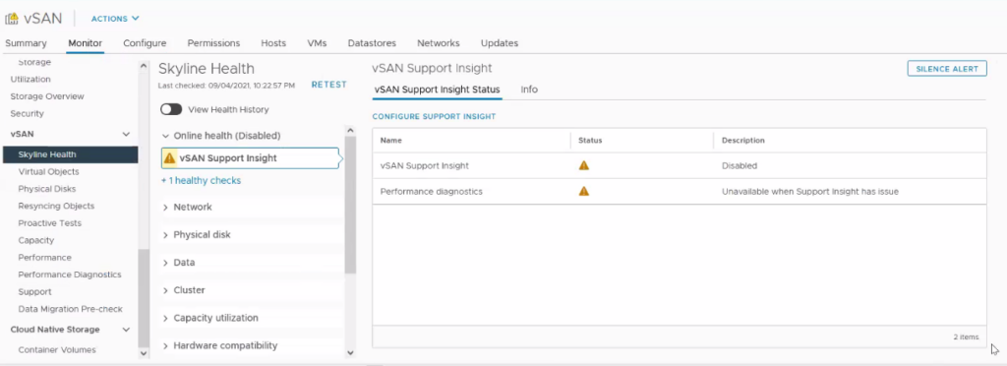Open Proactive Tests in sidebar
The image size is (1007, 366).
50,223
